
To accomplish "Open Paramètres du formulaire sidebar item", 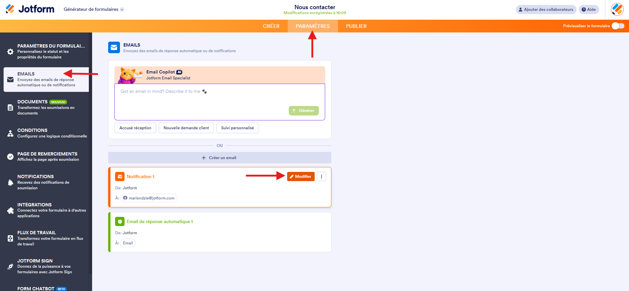I will click(46, 52).
